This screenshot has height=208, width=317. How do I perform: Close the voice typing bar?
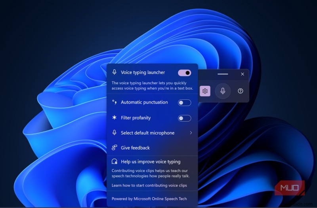243,74
